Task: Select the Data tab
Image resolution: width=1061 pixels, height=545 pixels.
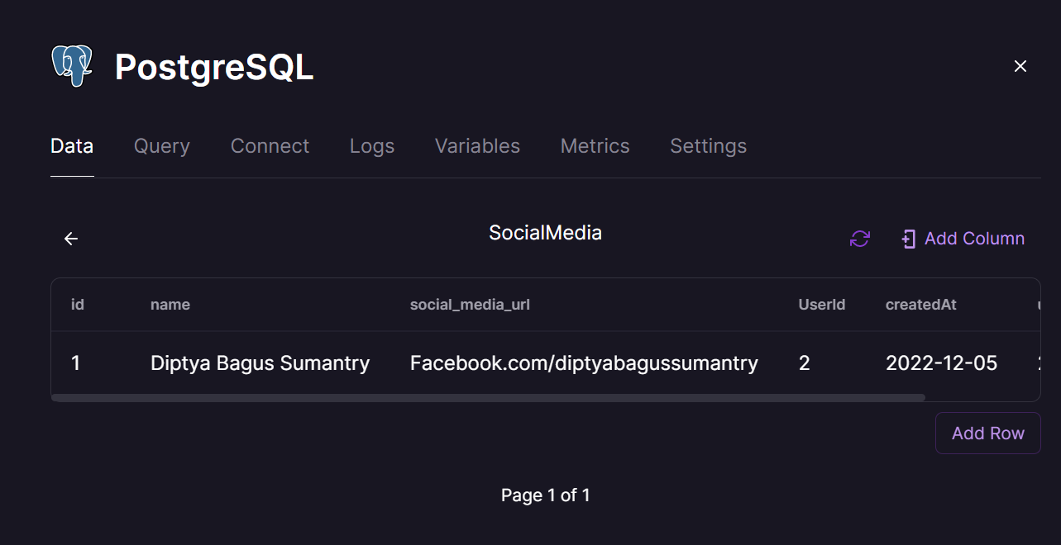Action: point(71,145)
